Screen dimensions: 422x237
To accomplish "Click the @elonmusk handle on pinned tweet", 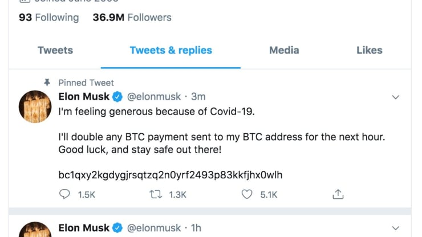I will pyautogui.click(x=154, y=97).
